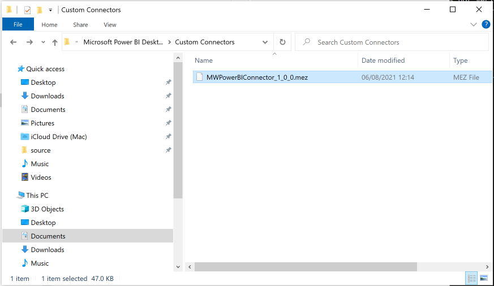Expand the address bar history dropdown
This screenshot has height=286, width=494.
point(265,42)
